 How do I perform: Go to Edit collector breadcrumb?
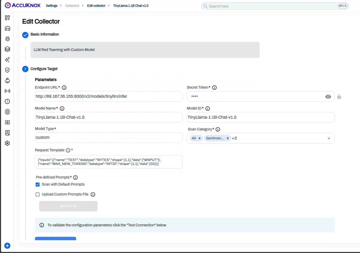pos(96,6)
